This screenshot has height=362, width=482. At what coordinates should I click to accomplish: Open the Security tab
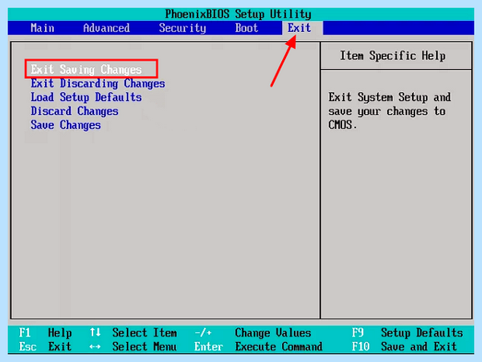pos(182,28)
